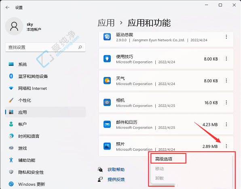Click the 驱动总裁 app icon
The height and width of the screenshot is (189, 241).
click(x=107, y=37)
